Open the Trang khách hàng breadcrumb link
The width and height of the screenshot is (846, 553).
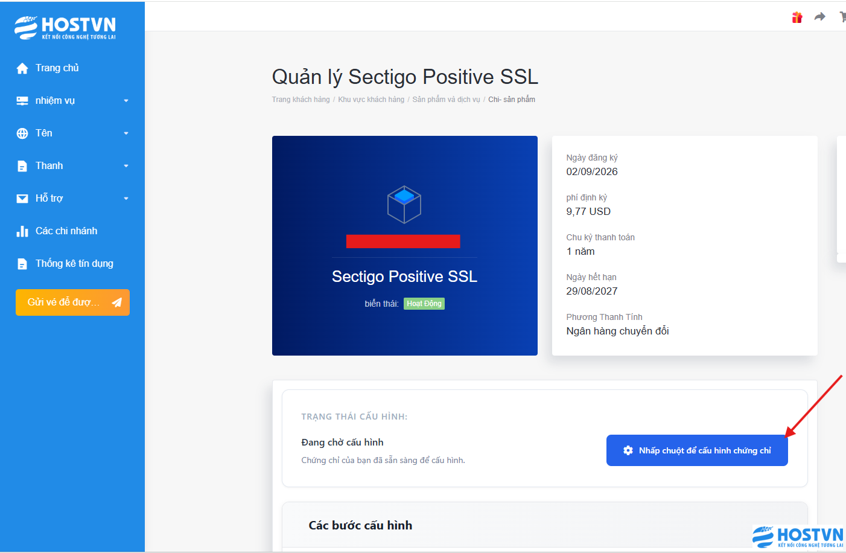[301, 100]
